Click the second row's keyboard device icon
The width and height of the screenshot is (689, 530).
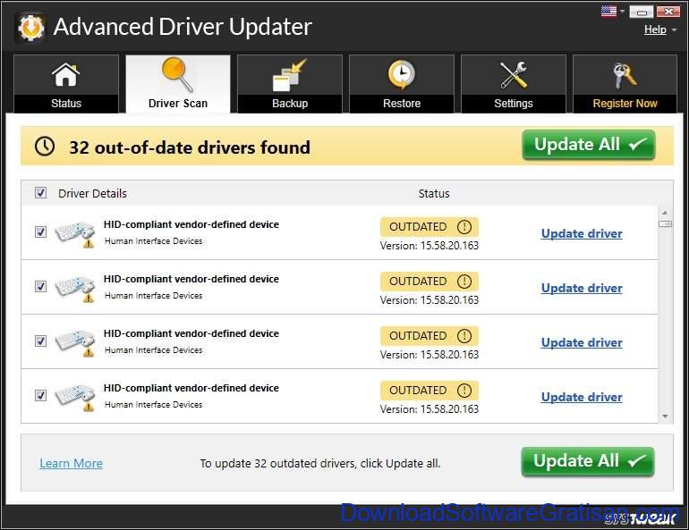[74, 289]
